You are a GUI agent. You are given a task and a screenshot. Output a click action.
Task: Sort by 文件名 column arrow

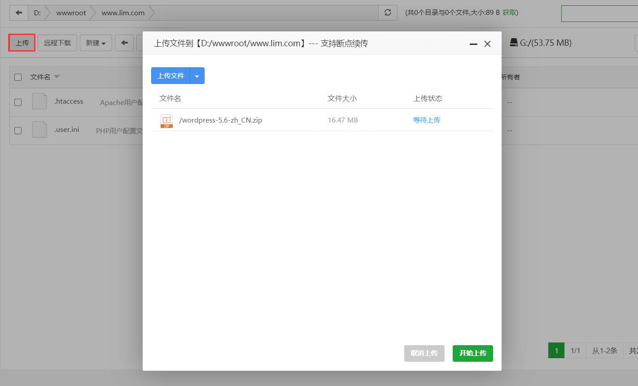click(57, 77)
